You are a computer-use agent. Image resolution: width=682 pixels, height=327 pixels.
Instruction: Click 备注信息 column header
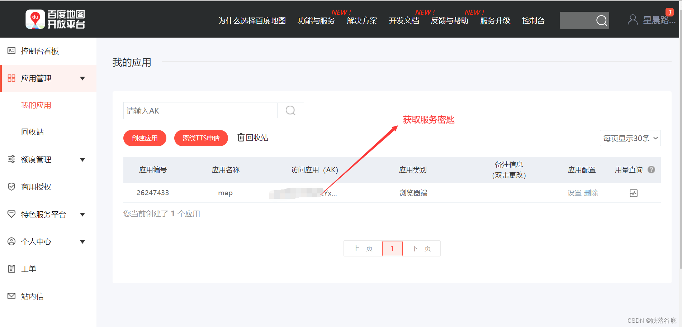pos(509,170)
